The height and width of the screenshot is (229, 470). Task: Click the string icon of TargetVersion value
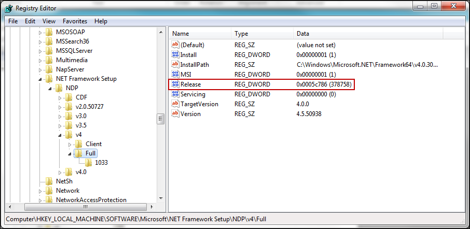click(x=175, y=104)
